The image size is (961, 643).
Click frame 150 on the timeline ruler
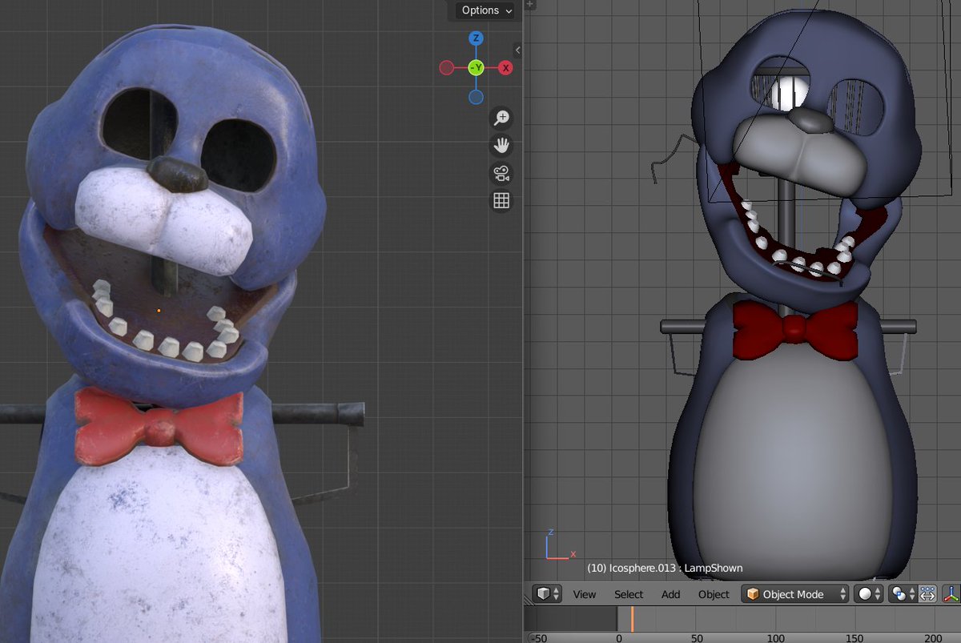click(x=854, y=638)
